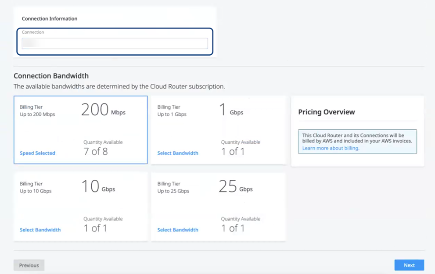435x274 pixels.
Task: Click 'Up to 200 Mbps' billing tier text
Action: click(37, 114)
